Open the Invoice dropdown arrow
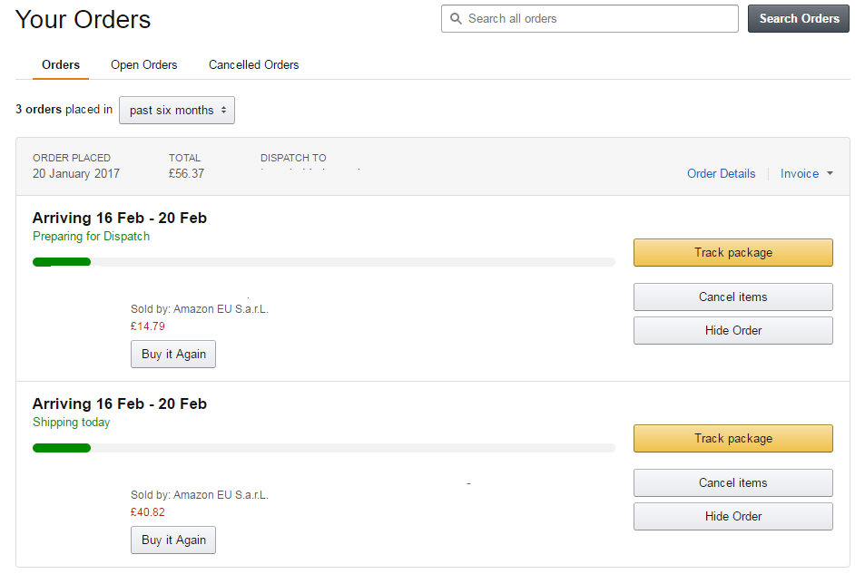The height and width of the screenshot is (574, 855). (830, 173)
